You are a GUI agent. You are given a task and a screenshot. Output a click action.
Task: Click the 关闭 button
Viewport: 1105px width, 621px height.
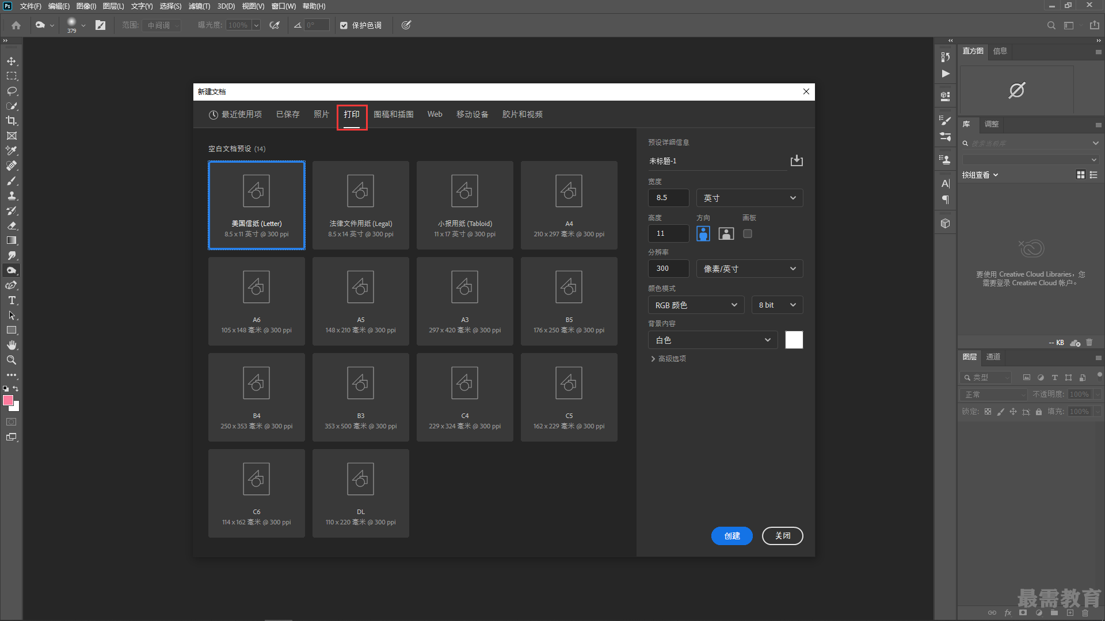pyautogui.click(x=783, y=536)
